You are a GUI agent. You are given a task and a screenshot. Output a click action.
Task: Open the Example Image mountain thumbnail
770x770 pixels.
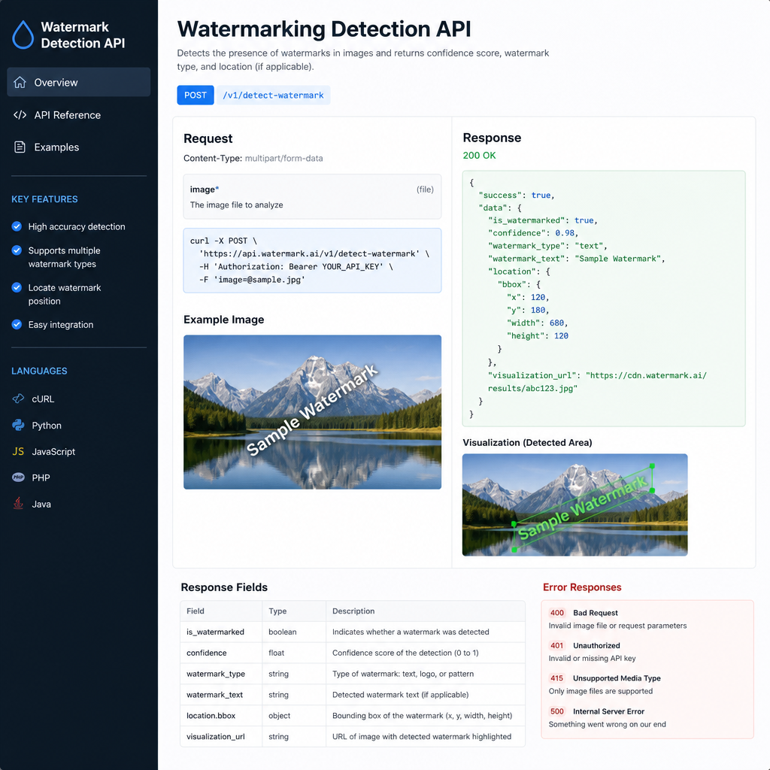point(312,412)
